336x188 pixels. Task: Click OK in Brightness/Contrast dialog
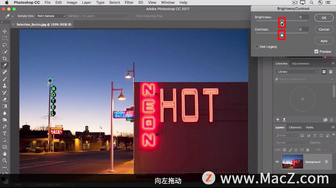click(x=324, y=18)
